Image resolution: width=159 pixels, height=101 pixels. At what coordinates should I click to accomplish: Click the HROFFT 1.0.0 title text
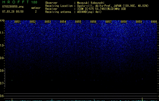coord(20,2)
